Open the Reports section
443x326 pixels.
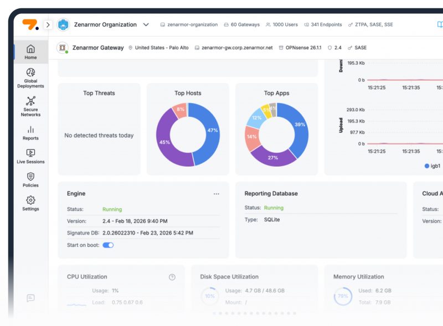click(x=30, y=133)
